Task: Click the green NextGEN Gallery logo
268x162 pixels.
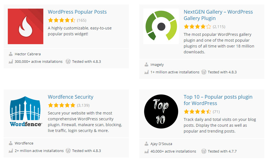Action: coord(161,26)
